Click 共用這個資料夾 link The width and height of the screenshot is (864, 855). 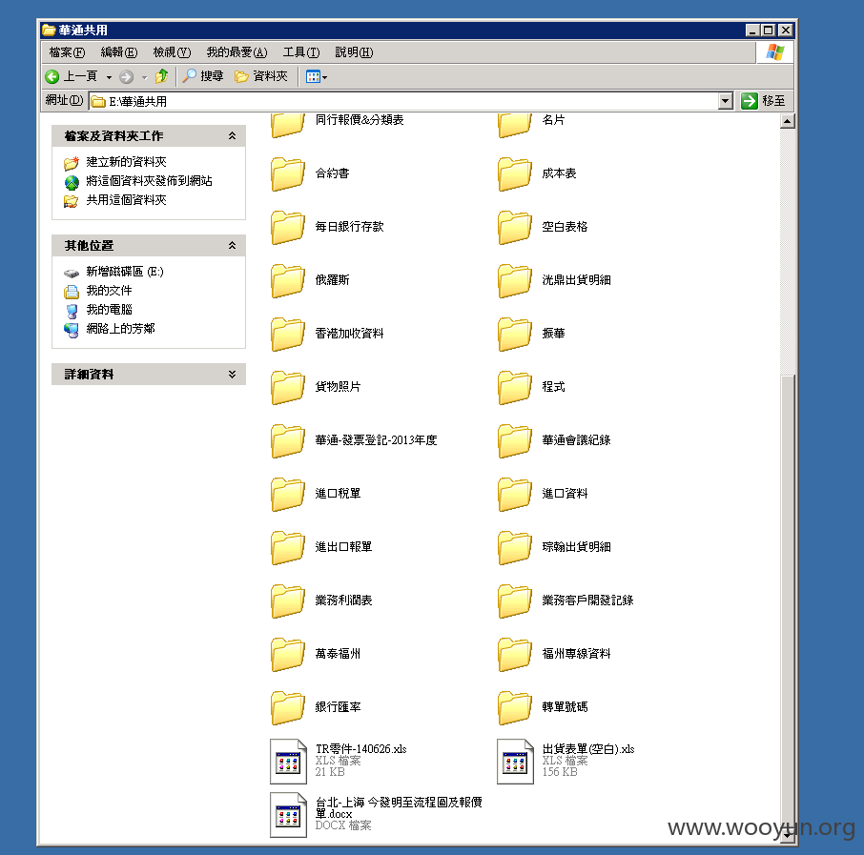pos(126,200)
